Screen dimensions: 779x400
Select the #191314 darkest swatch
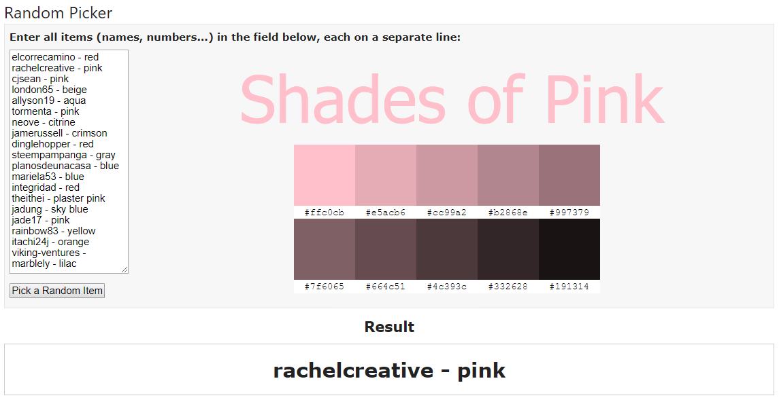pyautogui.click(x=569, y=249)
